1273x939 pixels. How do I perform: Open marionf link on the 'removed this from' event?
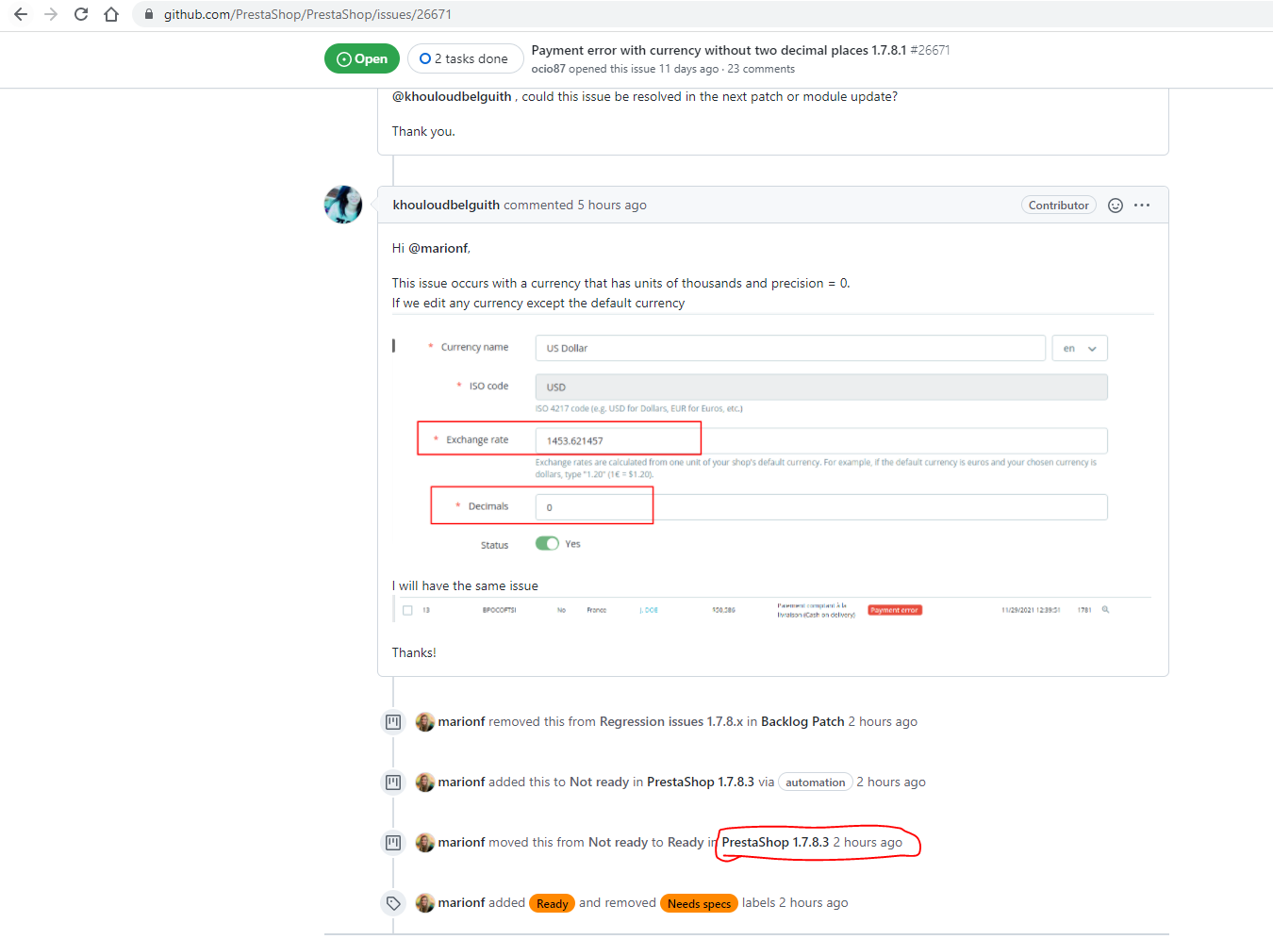(462, 721)
